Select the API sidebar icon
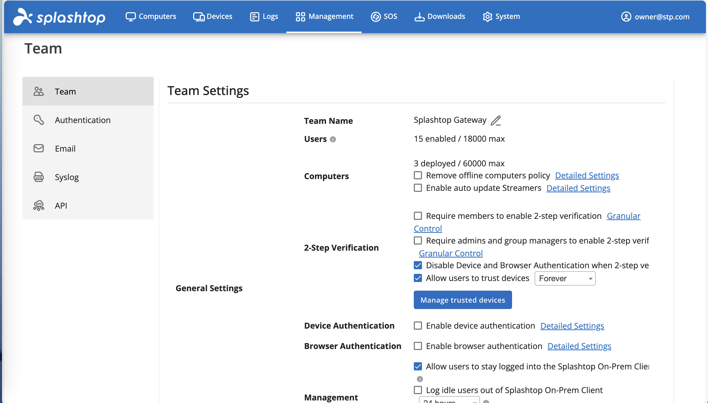The image size is (708, 403). [39, 205]
